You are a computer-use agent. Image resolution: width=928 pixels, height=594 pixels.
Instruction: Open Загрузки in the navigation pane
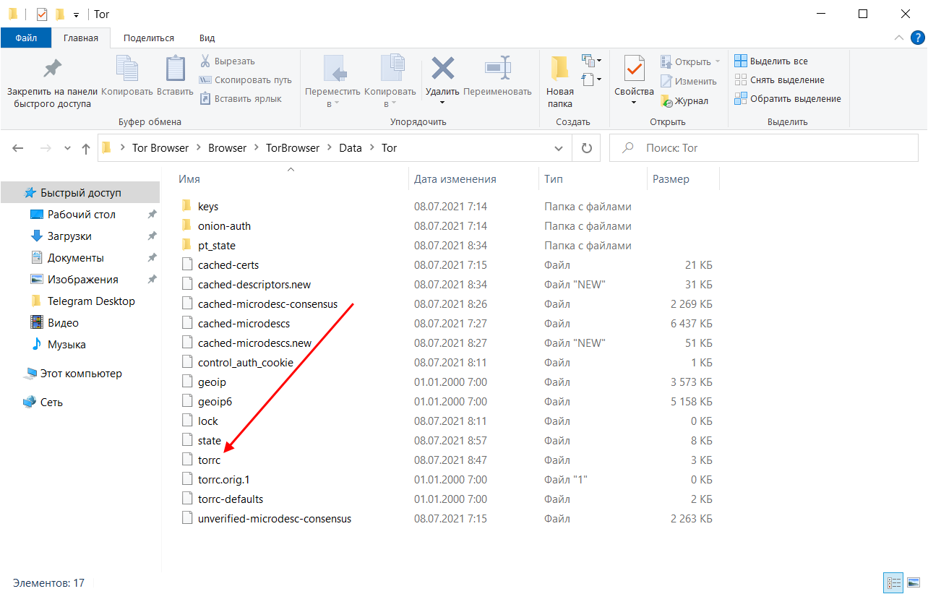point(69,236)
